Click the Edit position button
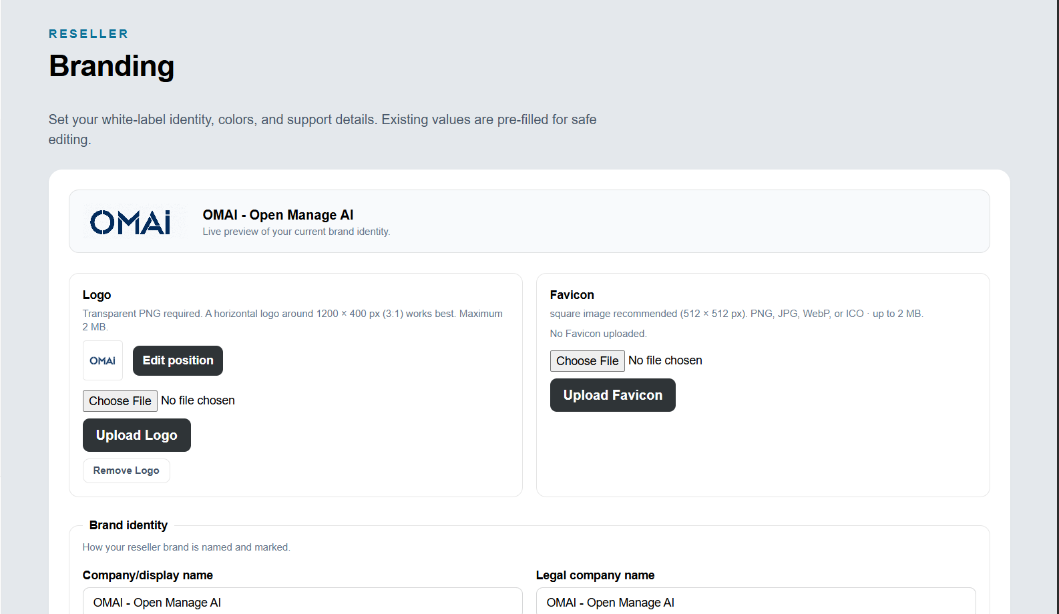The width and height of the screenshot is (1059, 614). click(x=178, y=360)
